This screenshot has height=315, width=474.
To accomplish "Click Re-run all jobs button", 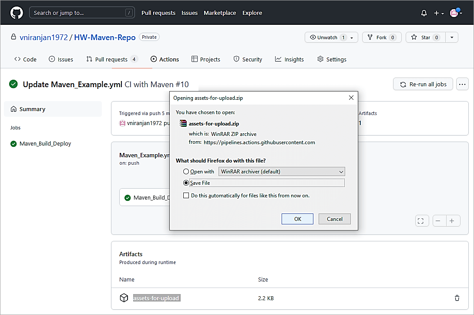I will coord(423,84).
